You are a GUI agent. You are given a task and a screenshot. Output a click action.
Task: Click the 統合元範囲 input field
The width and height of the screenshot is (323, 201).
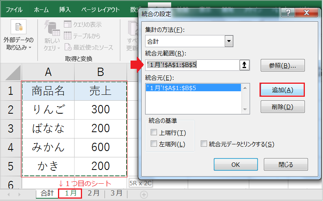click(192, 65)
